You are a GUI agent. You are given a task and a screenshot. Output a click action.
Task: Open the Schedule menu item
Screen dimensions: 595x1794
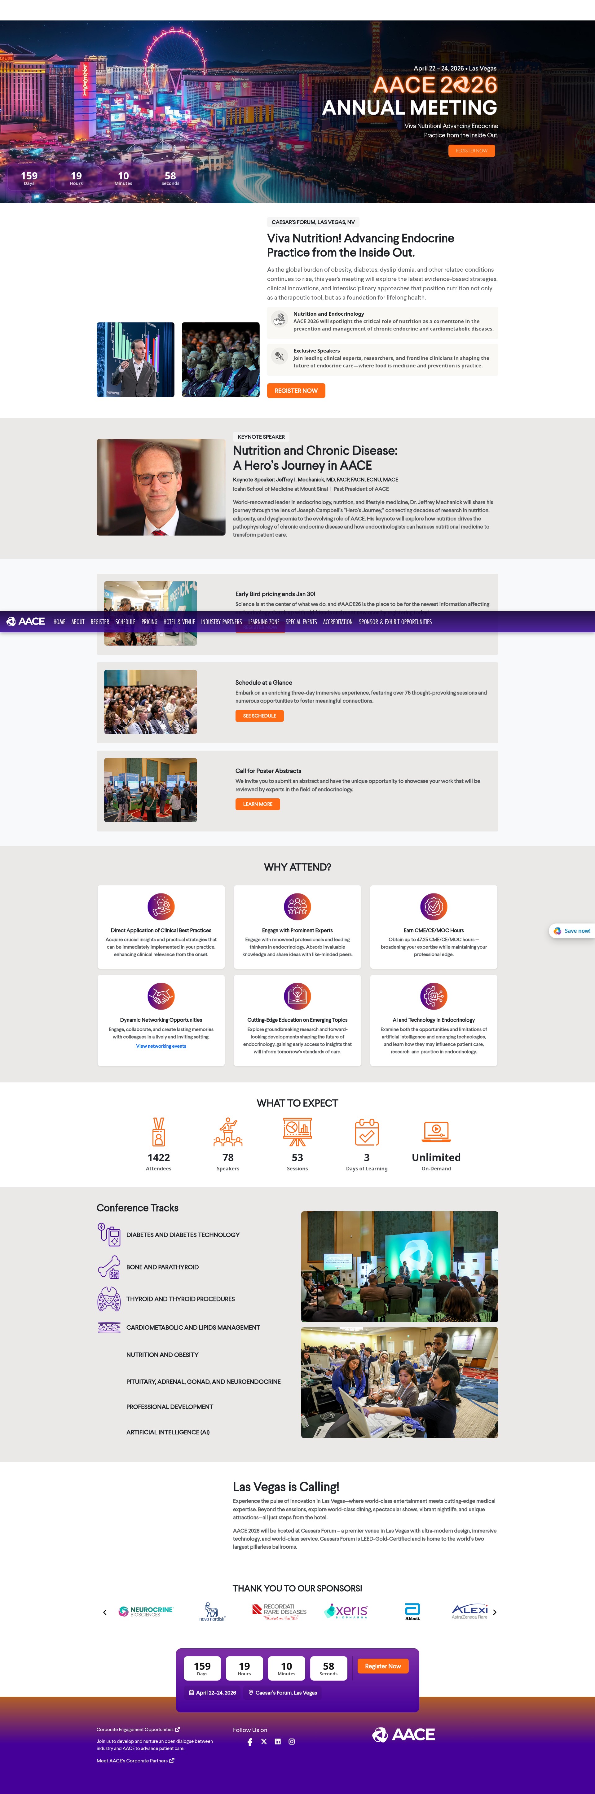[x=126, y=622]
